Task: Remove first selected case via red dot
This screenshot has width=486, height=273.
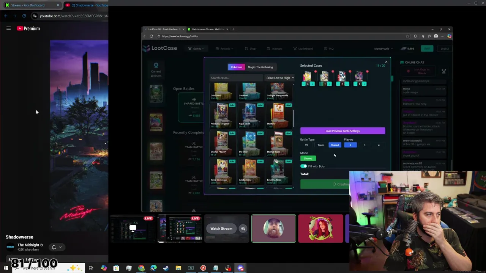Action: [x=315, y=71]
